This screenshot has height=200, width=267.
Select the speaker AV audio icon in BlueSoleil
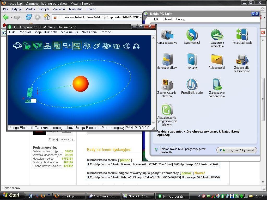tap(126, 46)
